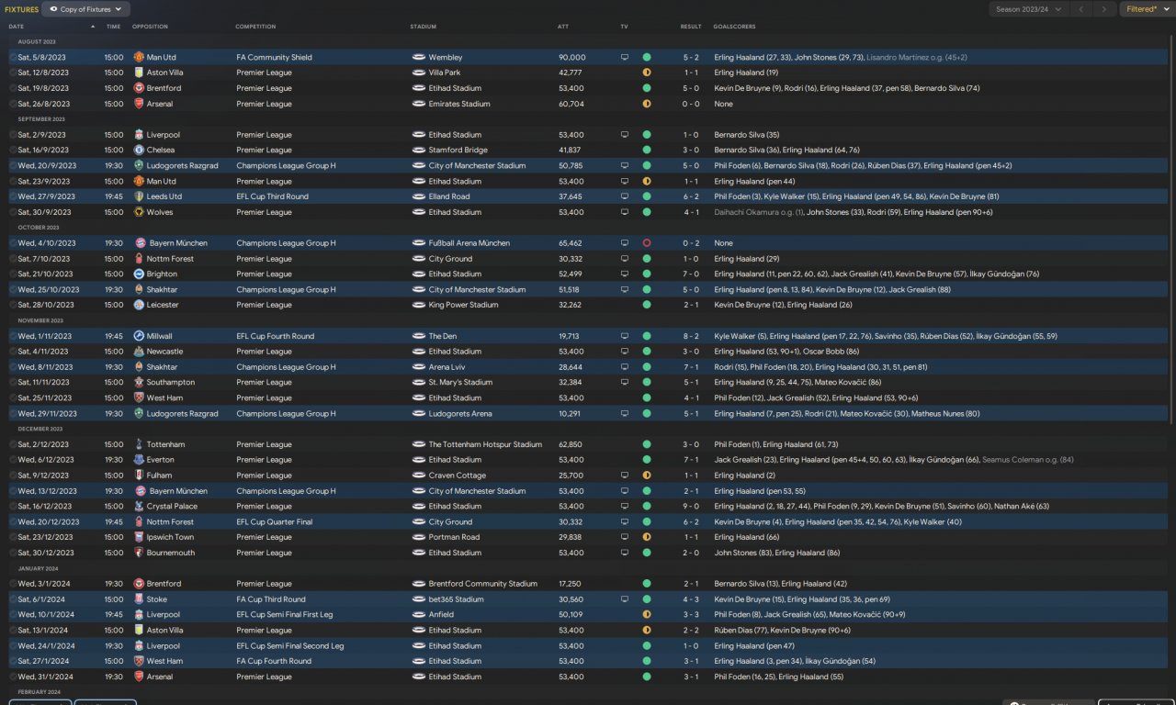The height and width of the screenshot is (705, 1176).
Task: Click the Chelsea club badge
Action: coord(139,150)
